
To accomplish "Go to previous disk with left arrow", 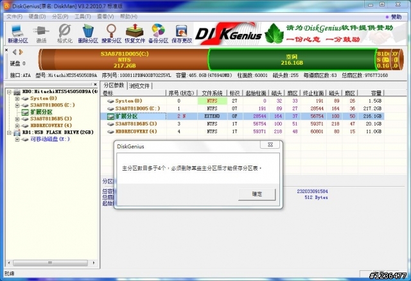I will (15, 52).
